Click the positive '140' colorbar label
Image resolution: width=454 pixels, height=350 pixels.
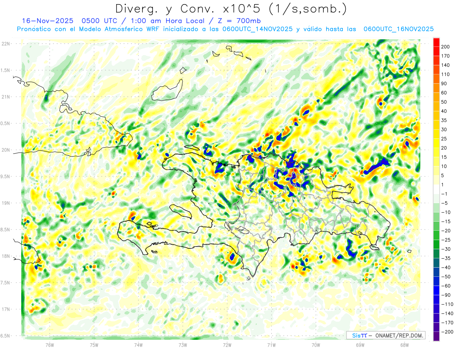(x=446, y=65)
